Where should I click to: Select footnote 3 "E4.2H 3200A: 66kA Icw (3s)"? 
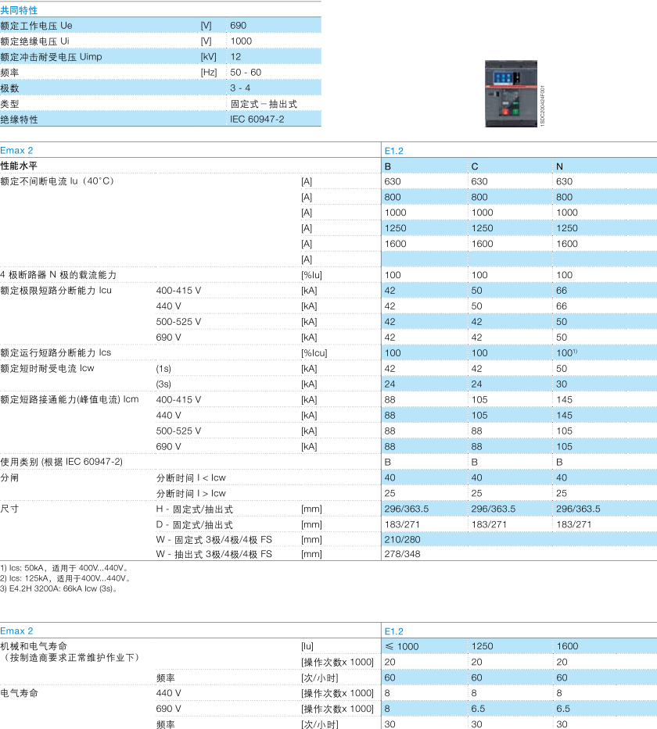tap(59, 588)
